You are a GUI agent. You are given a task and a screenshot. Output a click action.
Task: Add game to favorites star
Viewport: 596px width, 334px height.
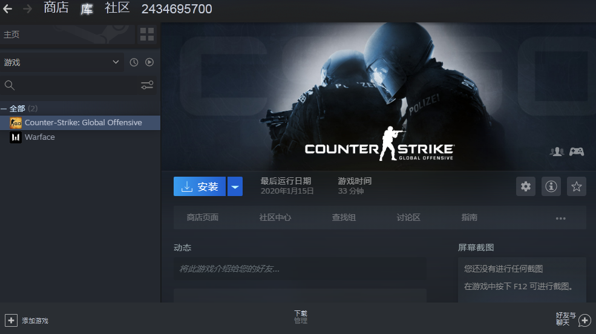point(577,186)
